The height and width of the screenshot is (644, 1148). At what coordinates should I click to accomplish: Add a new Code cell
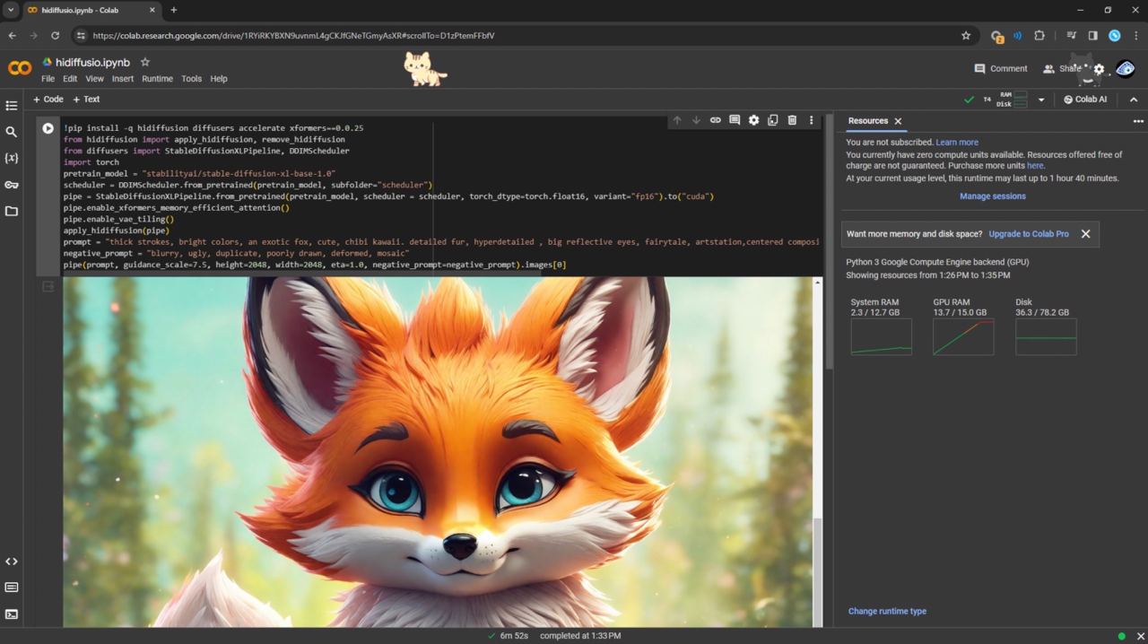(x=48, y=100)
